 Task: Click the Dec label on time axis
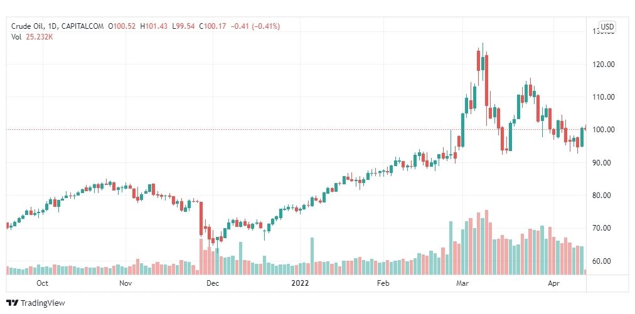212,283
